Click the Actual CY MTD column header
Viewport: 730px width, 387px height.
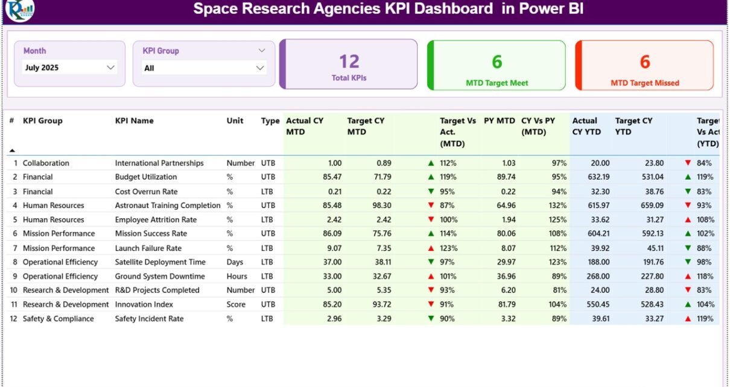[x=305, y=126]
